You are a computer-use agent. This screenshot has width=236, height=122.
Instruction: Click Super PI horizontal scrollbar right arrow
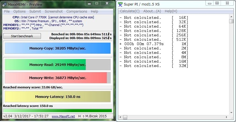[227, 117]
